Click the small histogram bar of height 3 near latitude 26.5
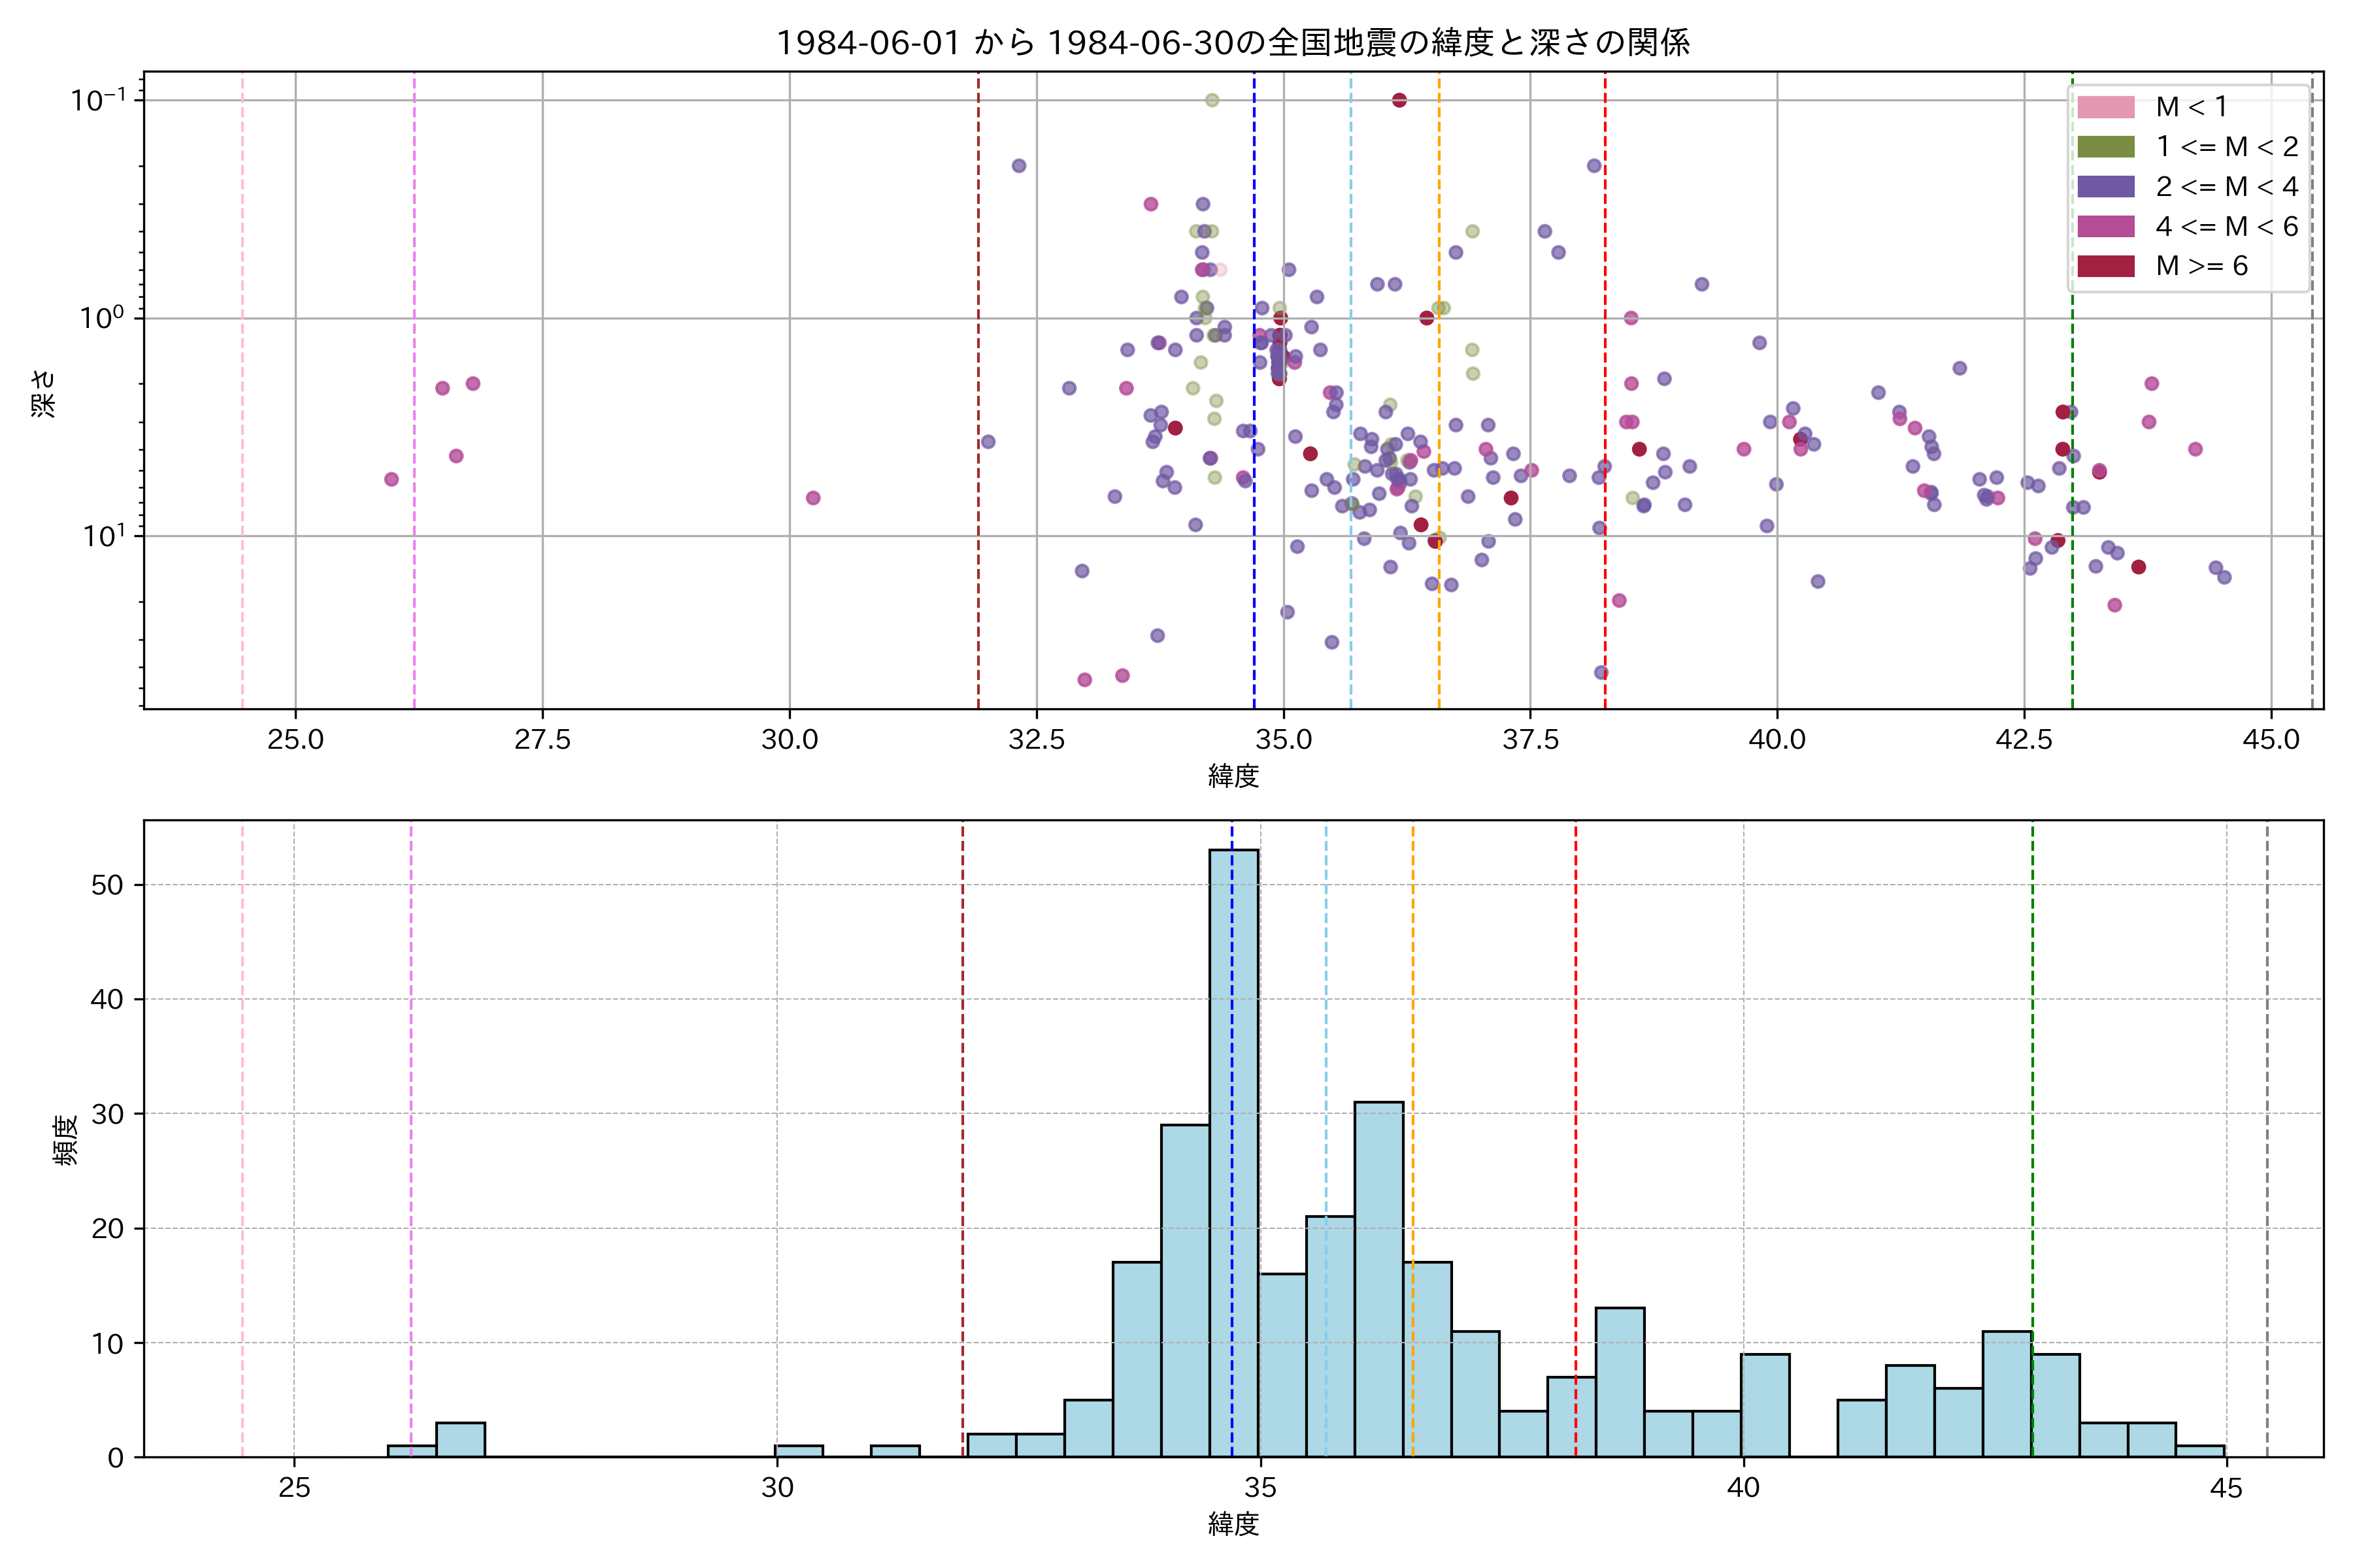 click(460, 1439)
